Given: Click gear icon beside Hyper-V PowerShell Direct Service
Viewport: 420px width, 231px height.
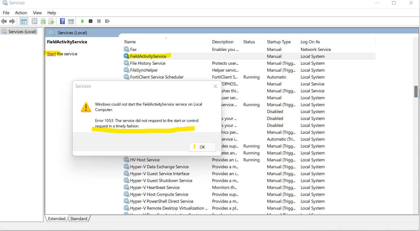Looking at the screenshot, I should pyautogui.click(x=126, y=201).
